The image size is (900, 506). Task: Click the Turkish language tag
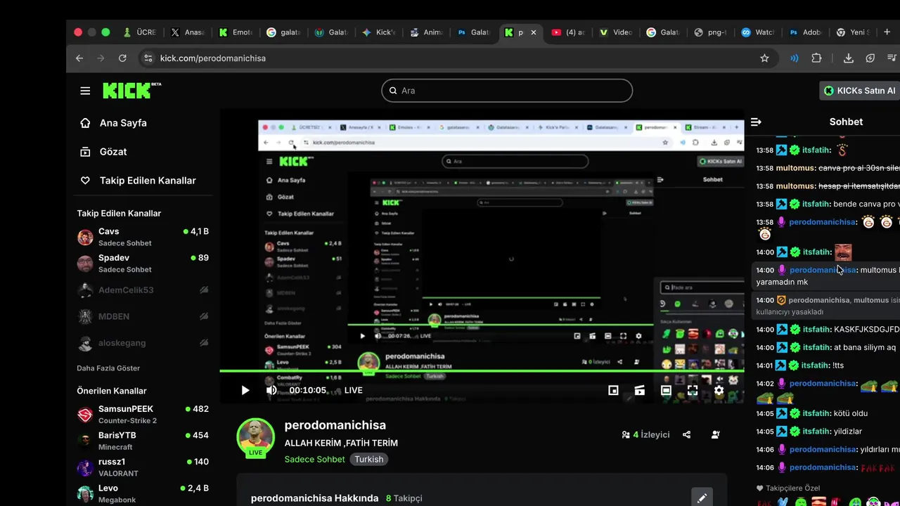click(x=369, y=459)
